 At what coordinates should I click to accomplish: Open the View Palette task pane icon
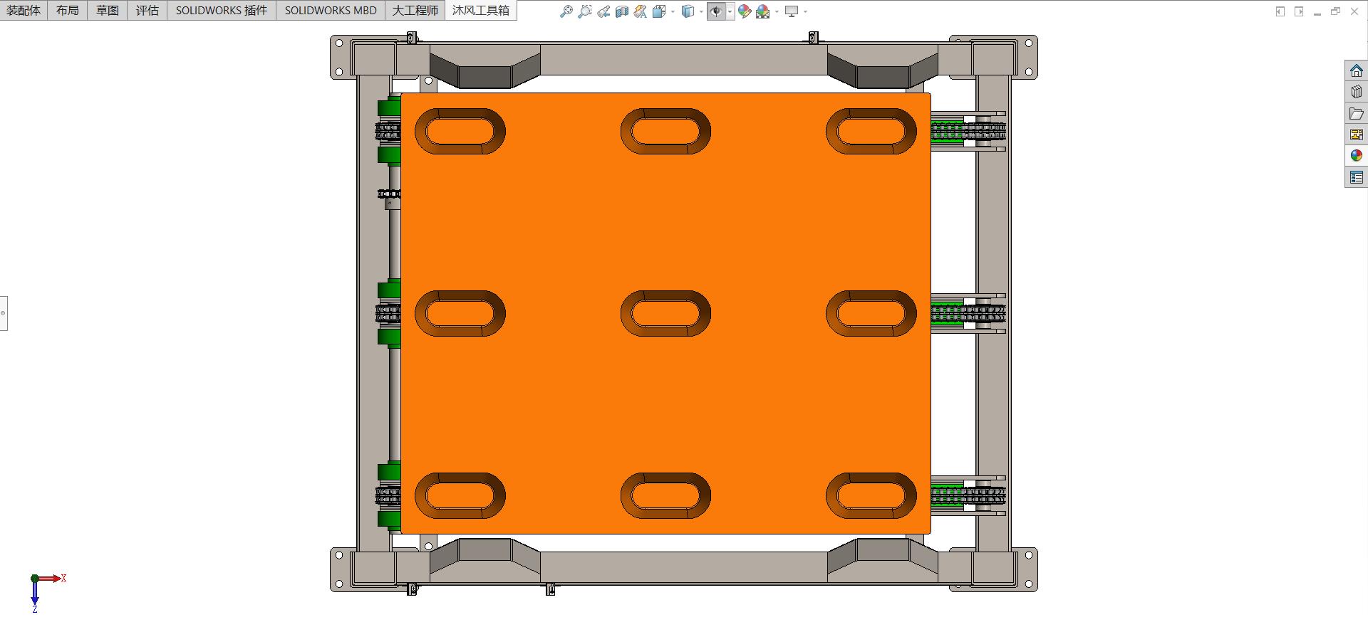[x=1357, y=135]
